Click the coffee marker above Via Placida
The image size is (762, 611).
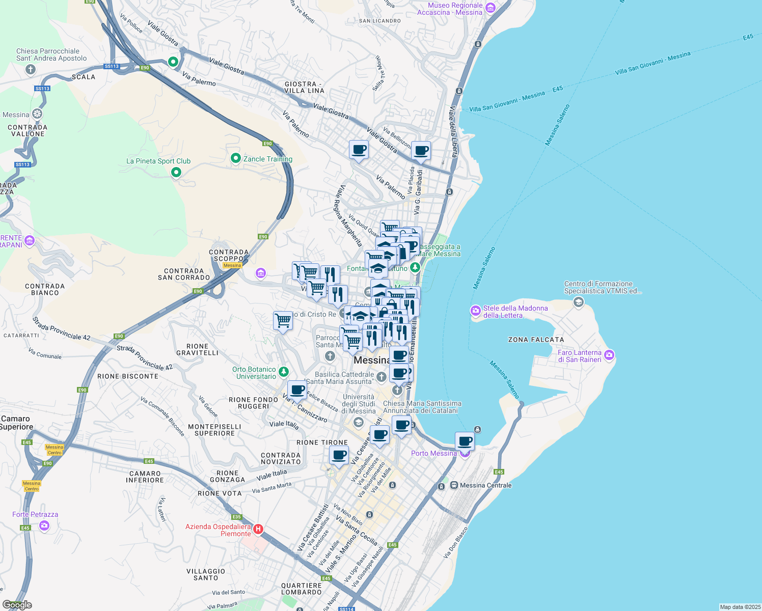click(x=421, y=151)
